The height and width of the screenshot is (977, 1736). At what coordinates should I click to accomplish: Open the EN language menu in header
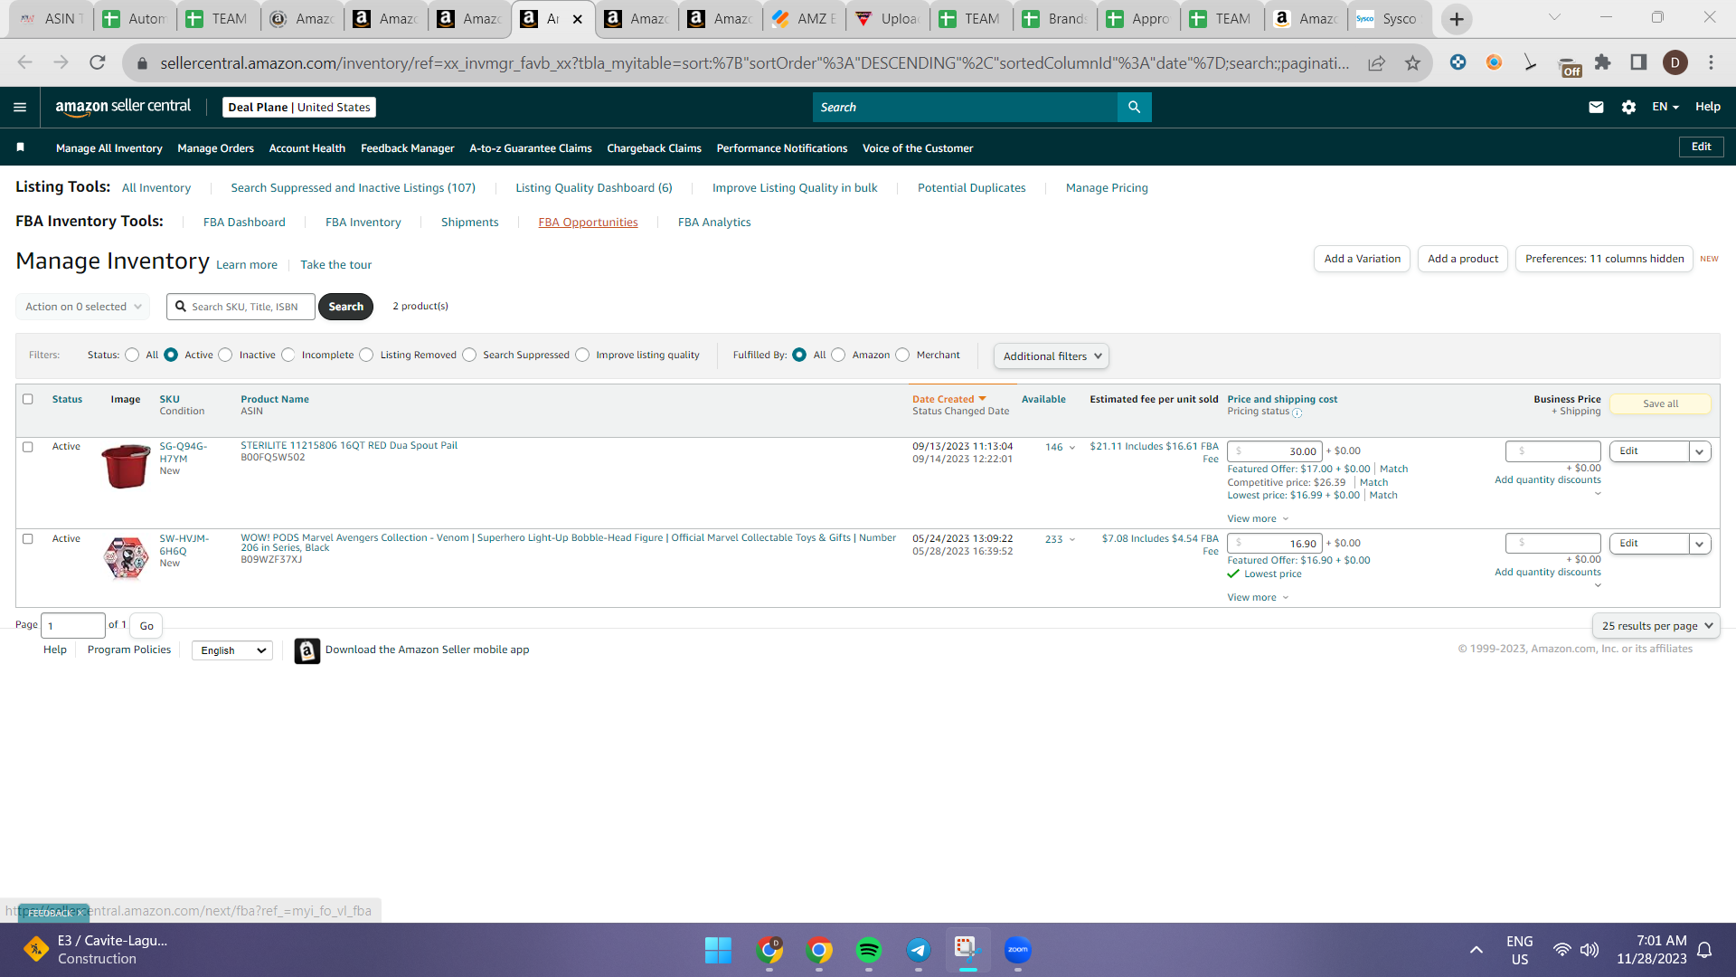click(x=1665, y=107)
